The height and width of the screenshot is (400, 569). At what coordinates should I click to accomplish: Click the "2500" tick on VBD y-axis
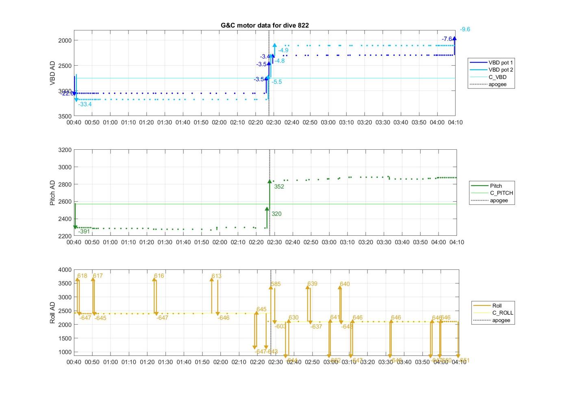point(65,66)
